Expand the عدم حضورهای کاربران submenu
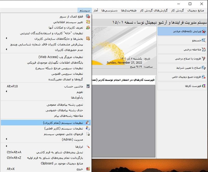 (7, 50)
